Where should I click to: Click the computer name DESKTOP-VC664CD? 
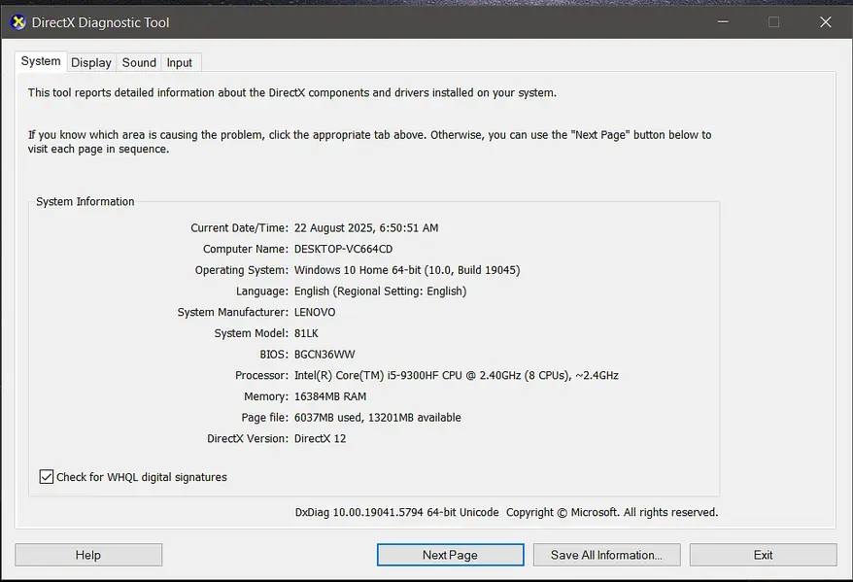click(343, 250)
